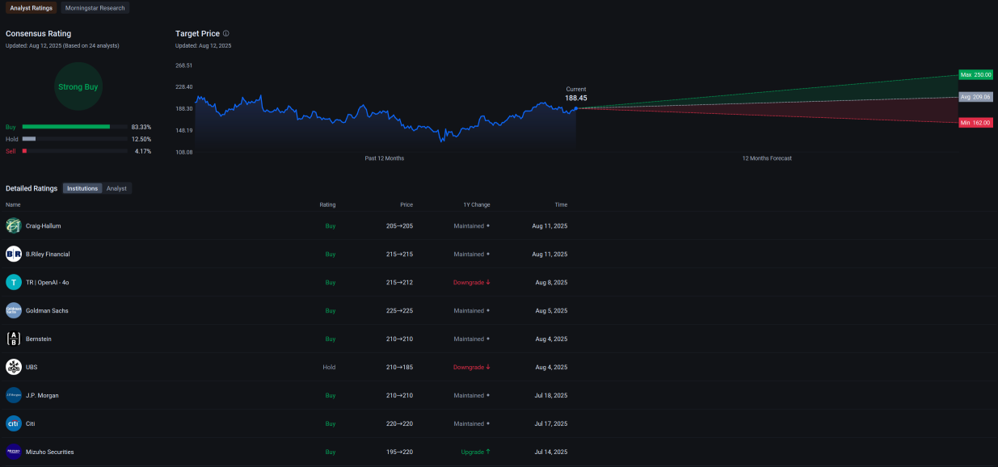Image resolution: width=998 pixels, height=467 pixels.
Task: Open the Mizuho Securities institution name
Action: click(50, 452)
